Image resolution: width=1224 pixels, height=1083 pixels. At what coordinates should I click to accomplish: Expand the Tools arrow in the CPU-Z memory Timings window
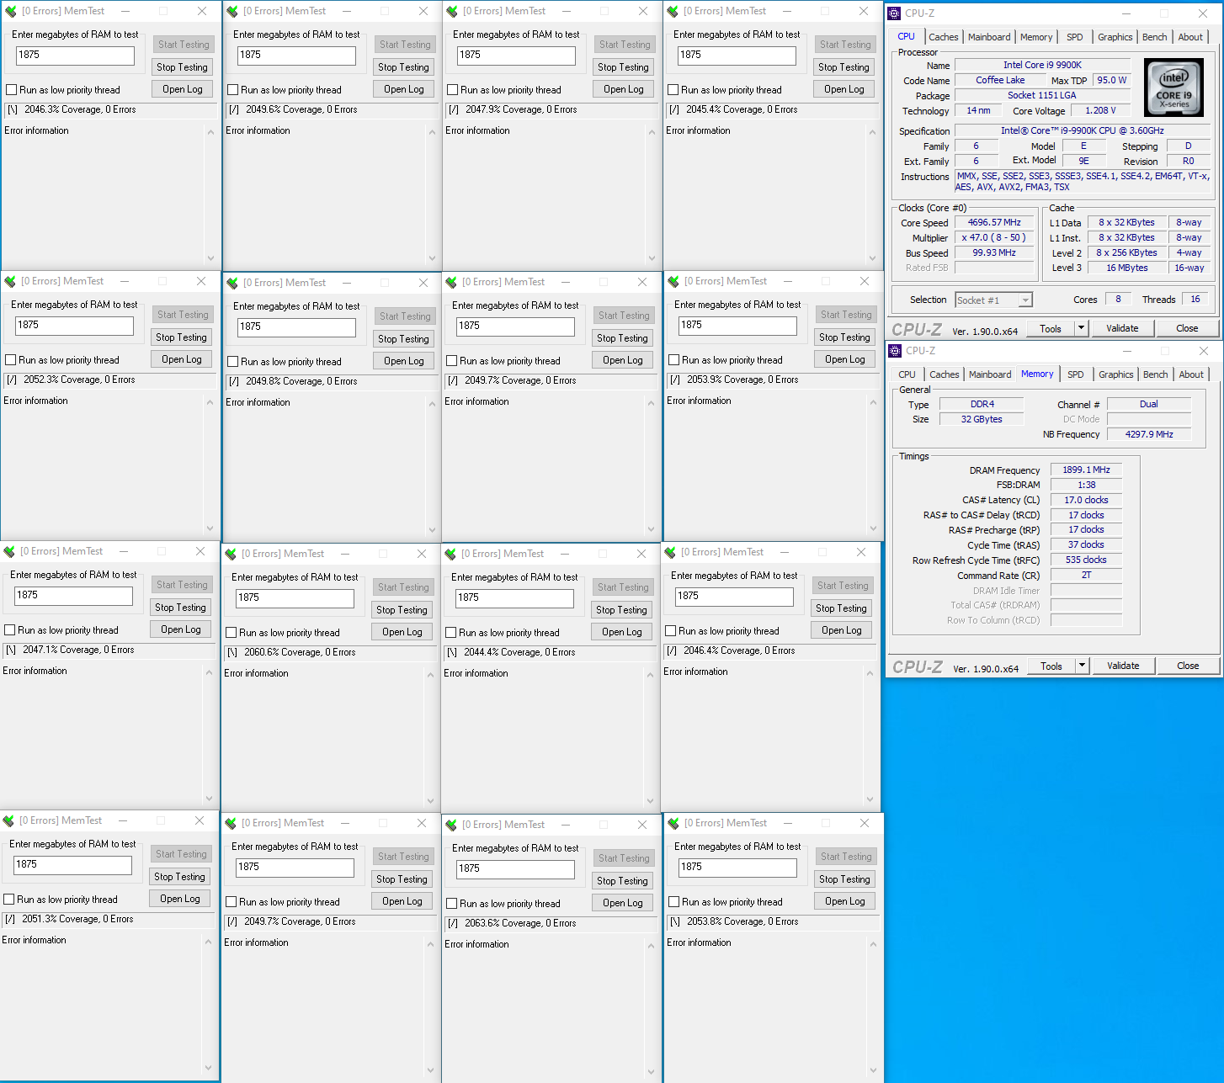tap(1083, 666)
